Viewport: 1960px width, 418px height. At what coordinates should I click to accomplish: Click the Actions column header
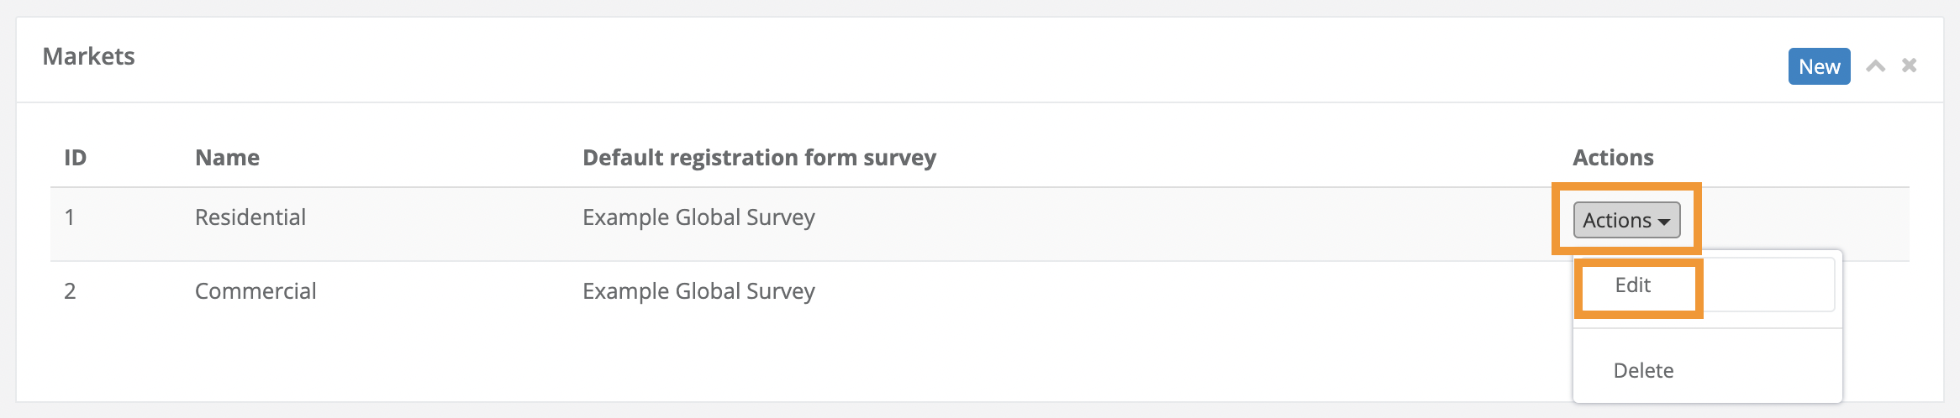pyautogui.click(x=1612, y=158)
